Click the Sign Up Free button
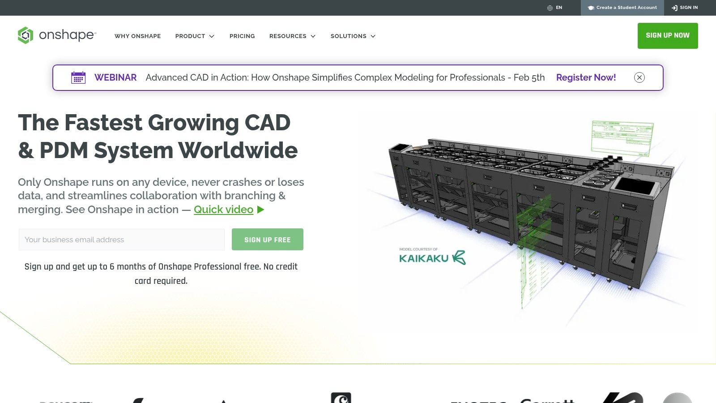The width and height of the screenshot is (716, 403). [268, 240]
